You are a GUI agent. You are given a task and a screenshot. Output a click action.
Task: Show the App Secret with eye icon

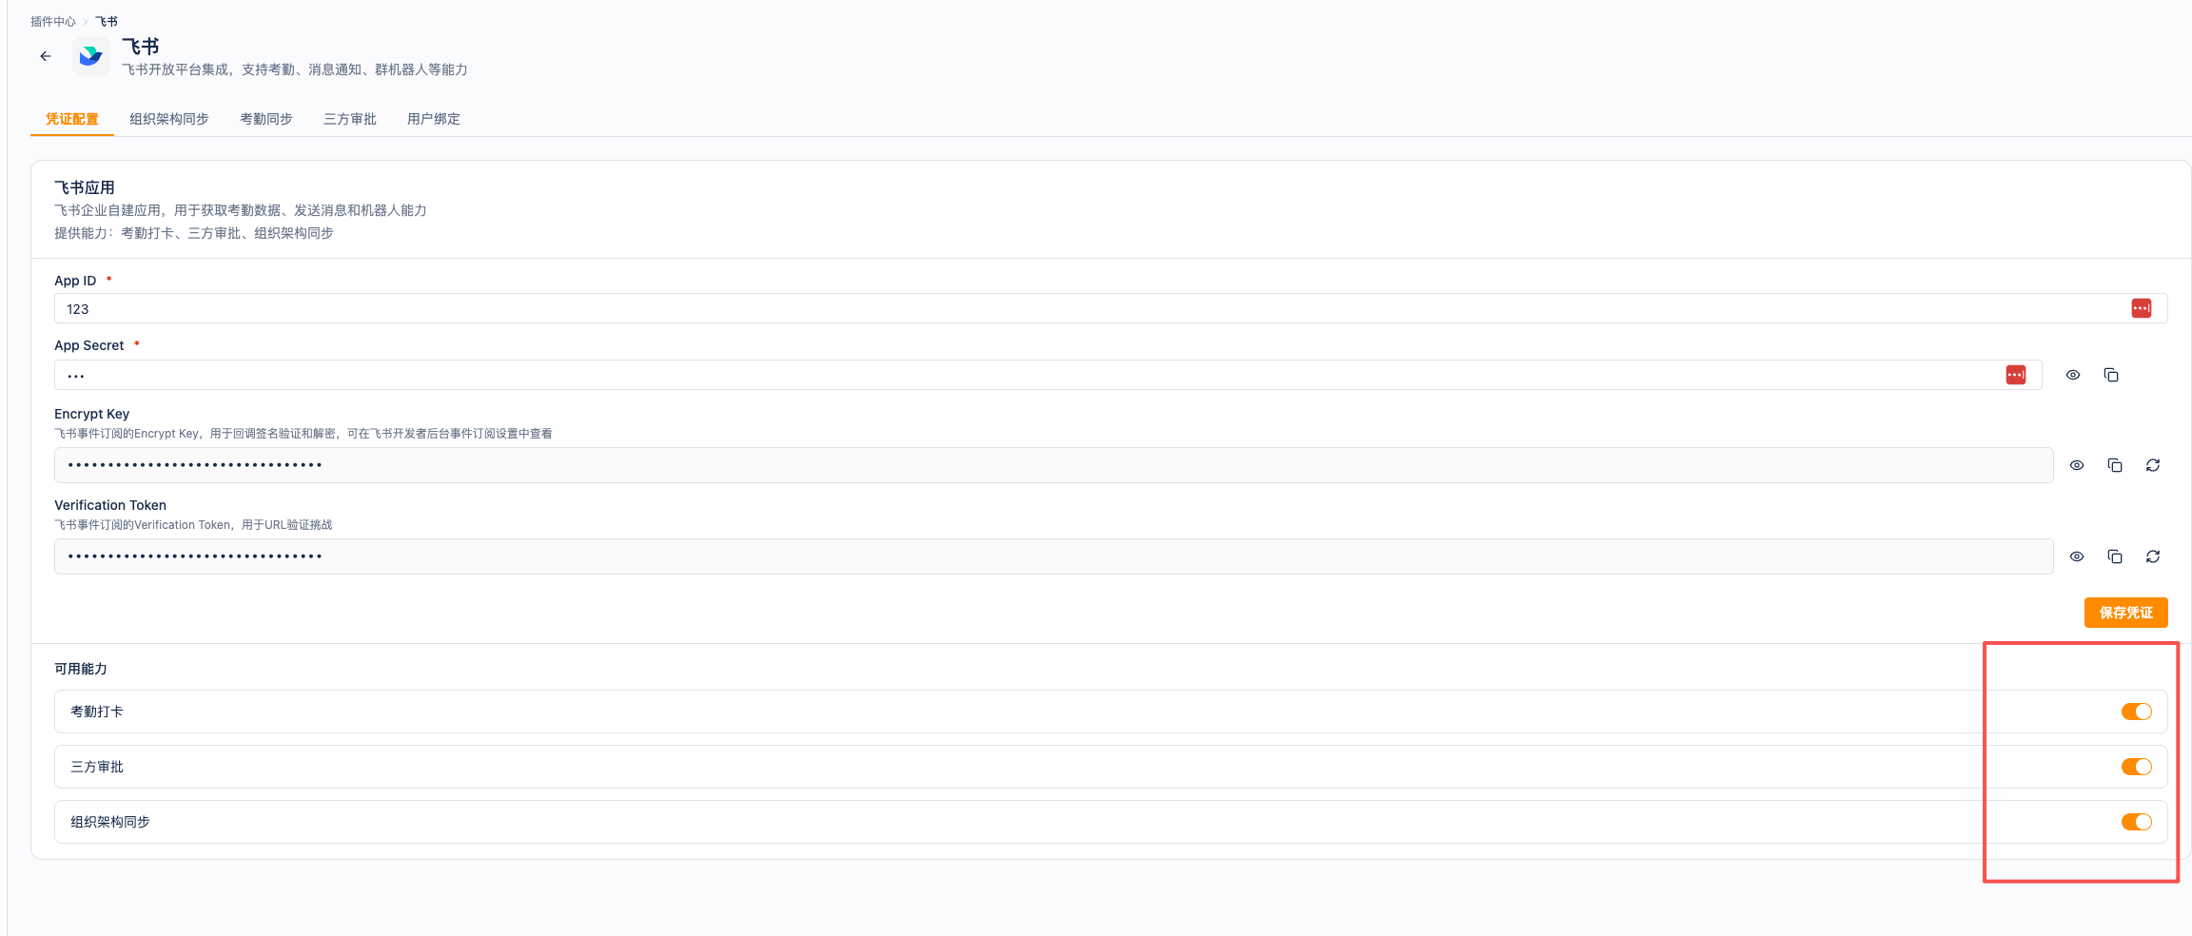(x=2072, y=375)
